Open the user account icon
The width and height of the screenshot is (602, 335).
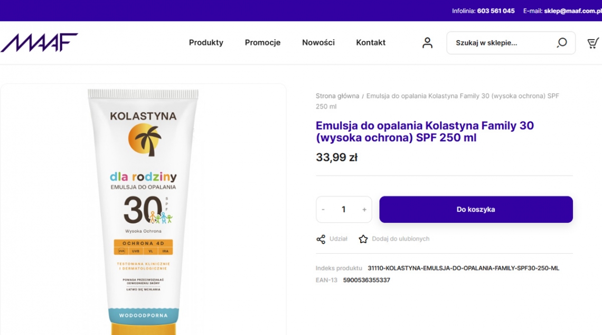click(x=427, y=43)
